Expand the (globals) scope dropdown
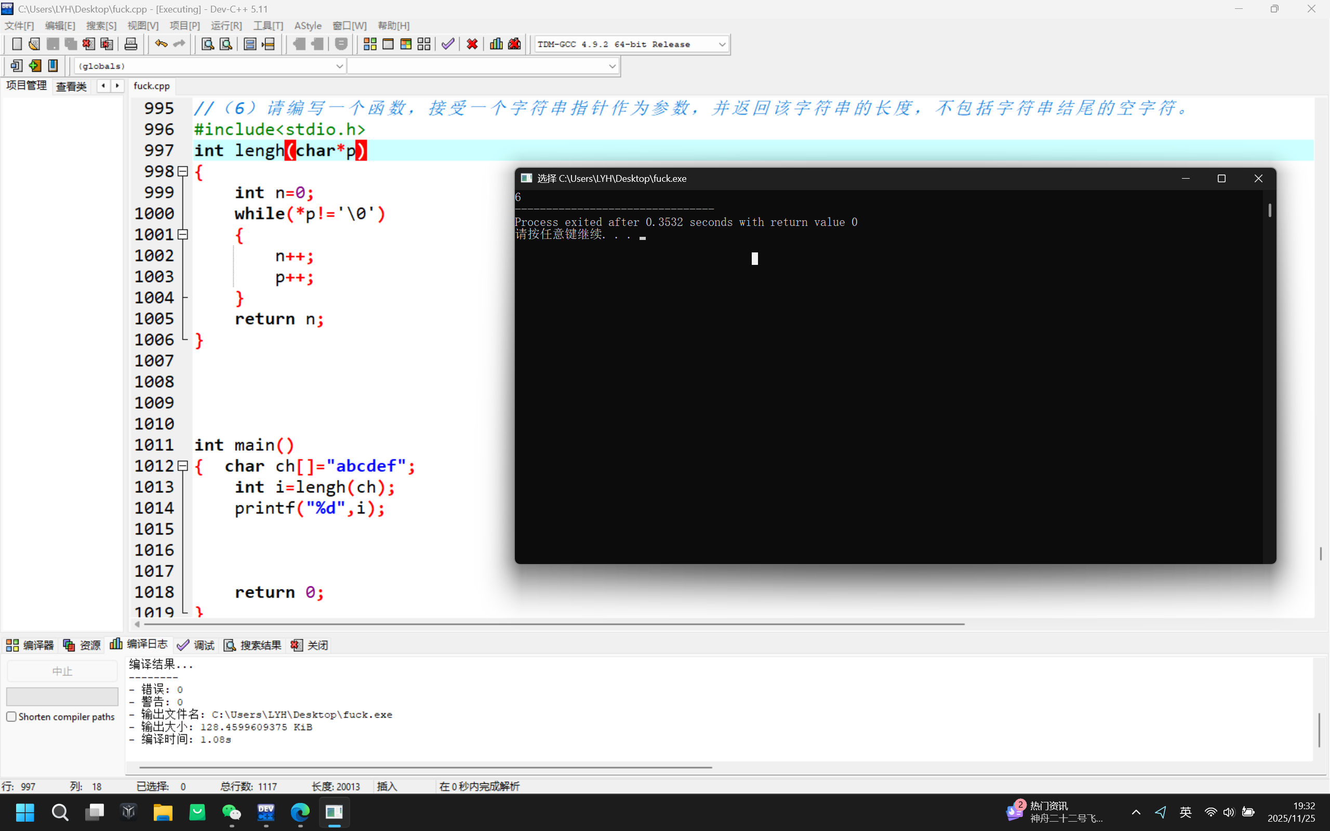Image resolution: width=1330 pixels, height=831 pixels. [x=339, y=66]
